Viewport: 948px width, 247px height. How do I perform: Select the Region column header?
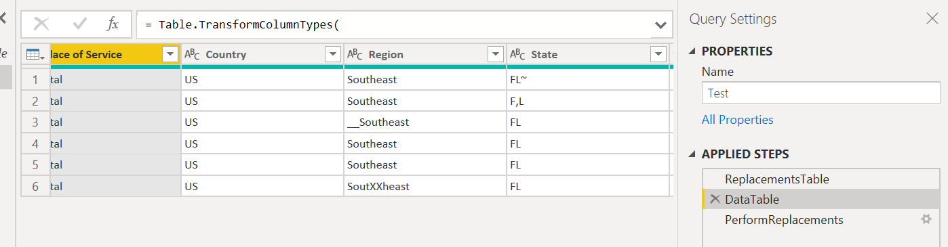[x=425, y=55]
